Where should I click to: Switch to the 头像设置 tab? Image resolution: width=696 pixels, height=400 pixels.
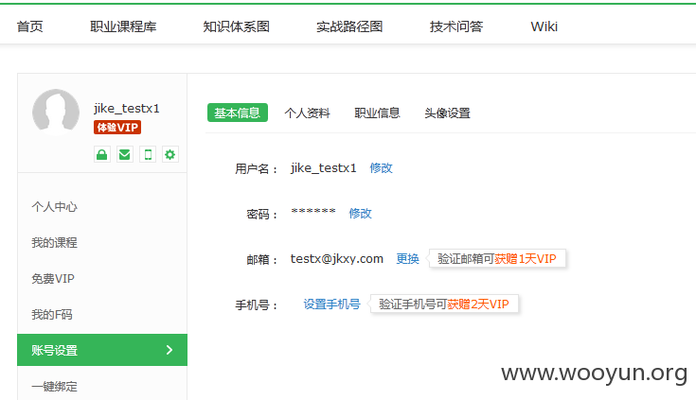(447, 113)
